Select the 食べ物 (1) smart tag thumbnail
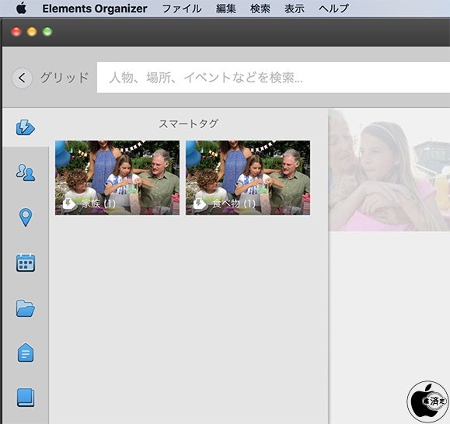The height and width of the screenshot is (424, 450). [x=248, y=178]
